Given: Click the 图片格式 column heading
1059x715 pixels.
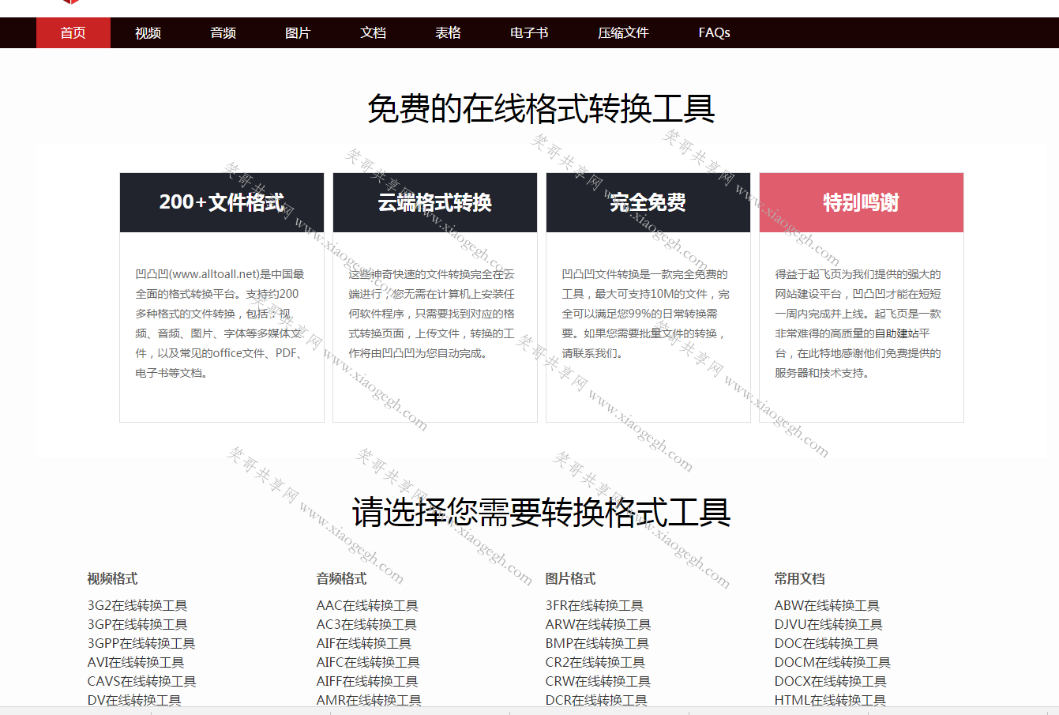Looking at the screenshot, I should pos(570,578).
